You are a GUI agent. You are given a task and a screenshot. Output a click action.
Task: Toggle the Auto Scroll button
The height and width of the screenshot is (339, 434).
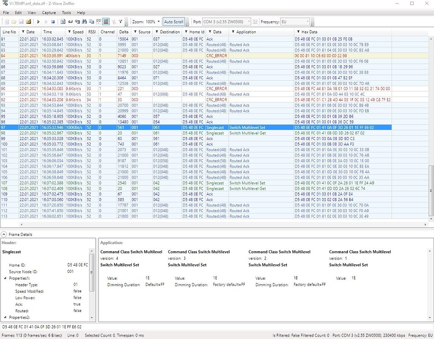tap(174, 22)
